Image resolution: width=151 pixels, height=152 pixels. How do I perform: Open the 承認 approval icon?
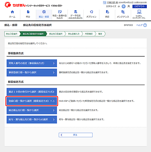pos(107,12)
